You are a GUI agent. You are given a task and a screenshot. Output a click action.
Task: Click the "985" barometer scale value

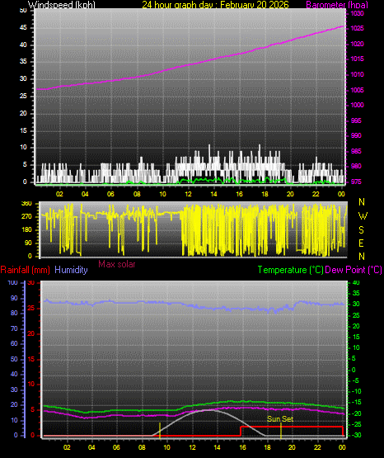(356, 151)
